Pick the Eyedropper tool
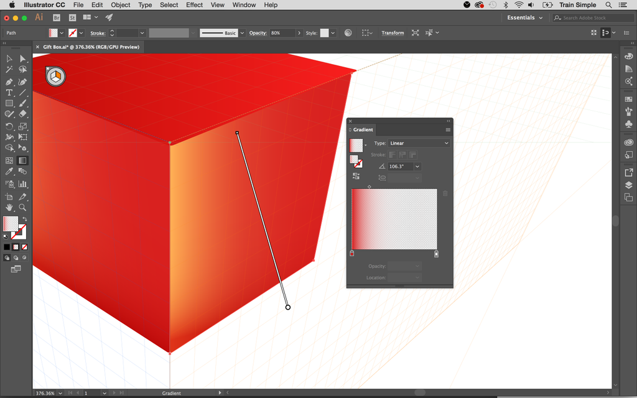Screen dimensions: 637x398 pos(9,172)
